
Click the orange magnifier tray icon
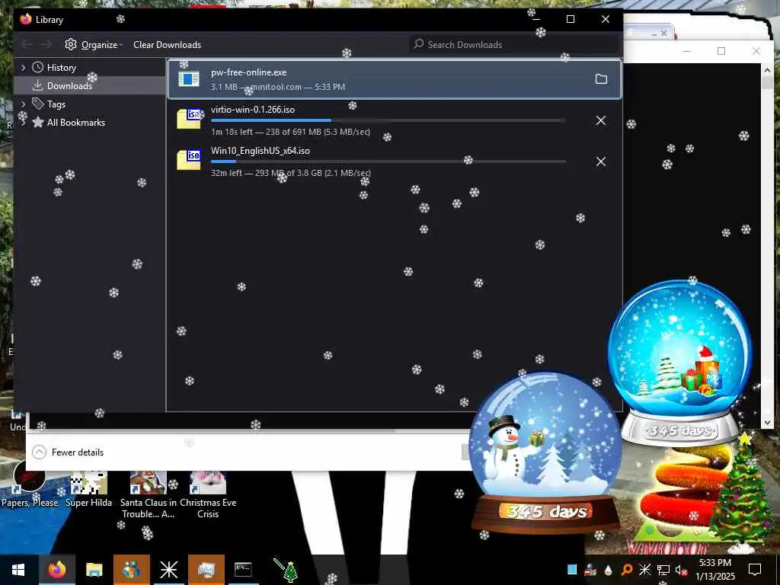627,570
